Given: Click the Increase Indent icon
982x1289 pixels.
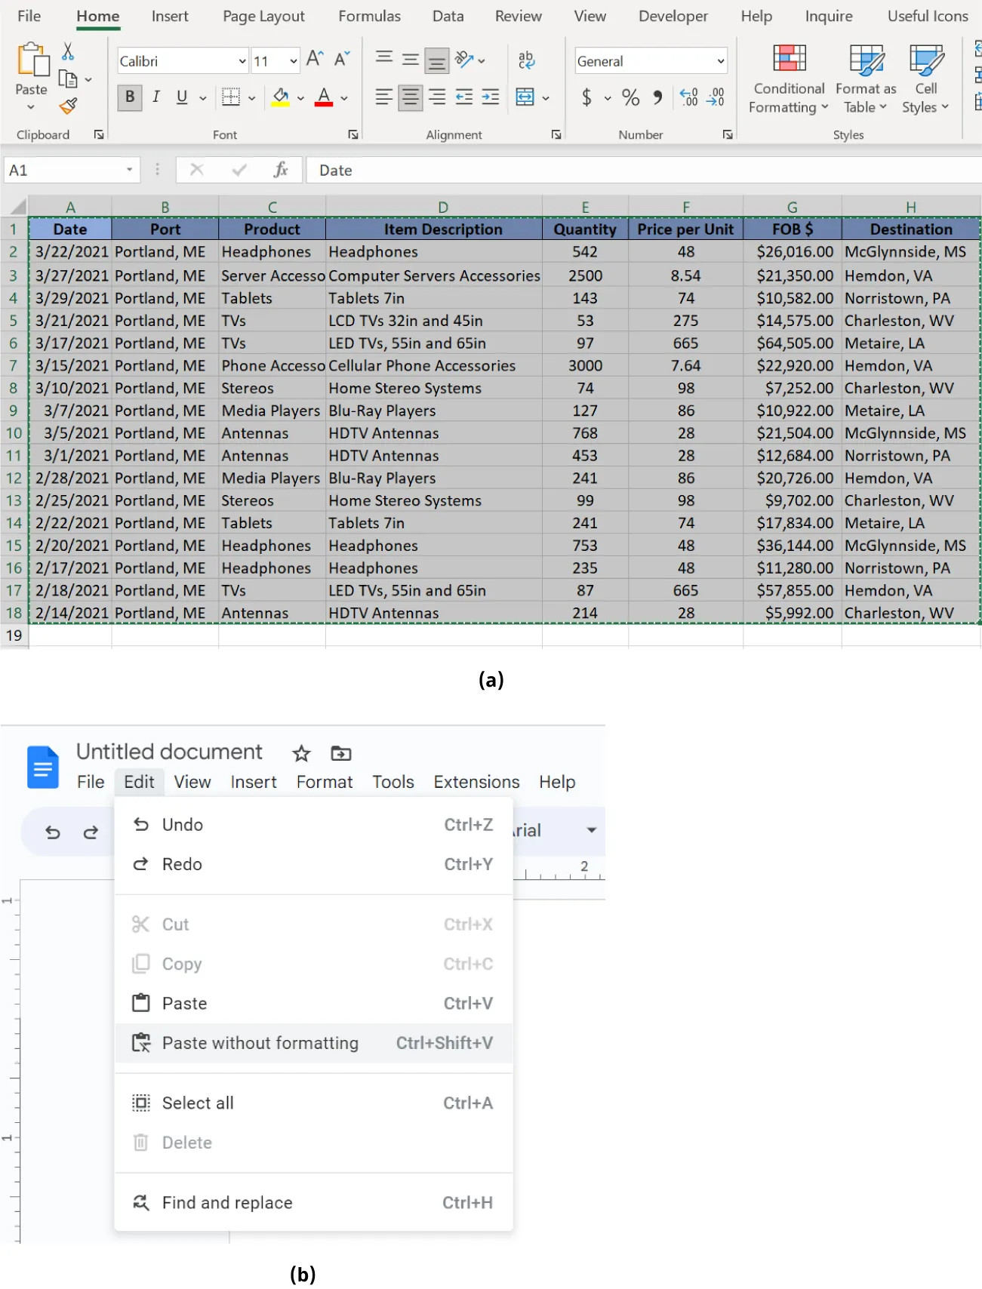Looking at the screenshot, I should tap(491, 97).
